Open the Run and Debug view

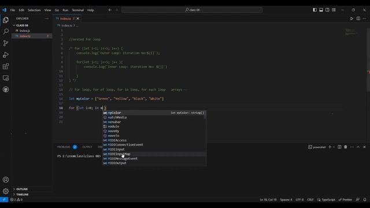[x=6, y=55]
